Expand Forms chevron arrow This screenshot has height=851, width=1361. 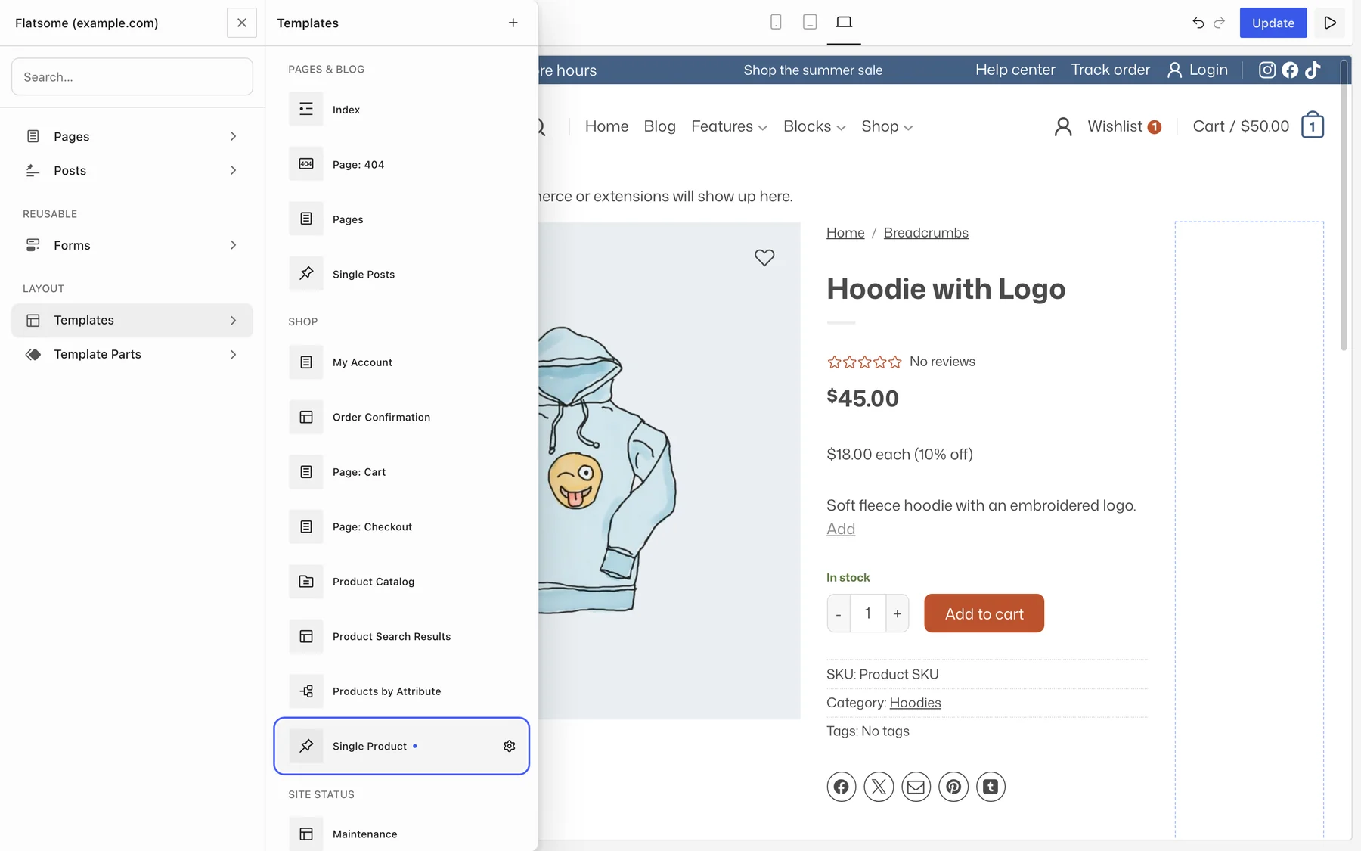[x=233, y=245]
